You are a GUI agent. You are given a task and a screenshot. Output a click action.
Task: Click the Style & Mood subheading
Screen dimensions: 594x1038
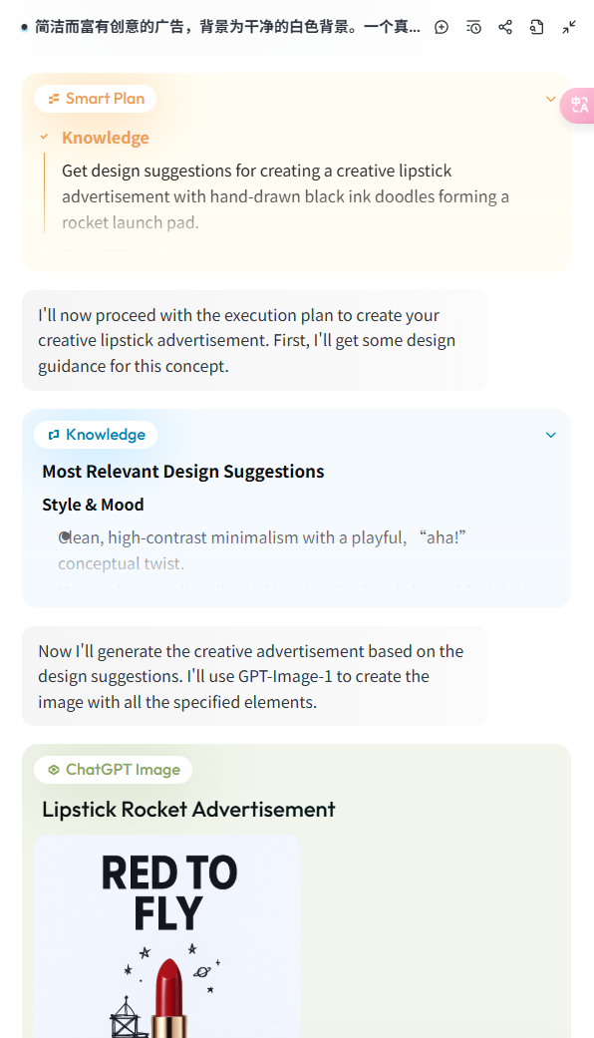point(93,505)
